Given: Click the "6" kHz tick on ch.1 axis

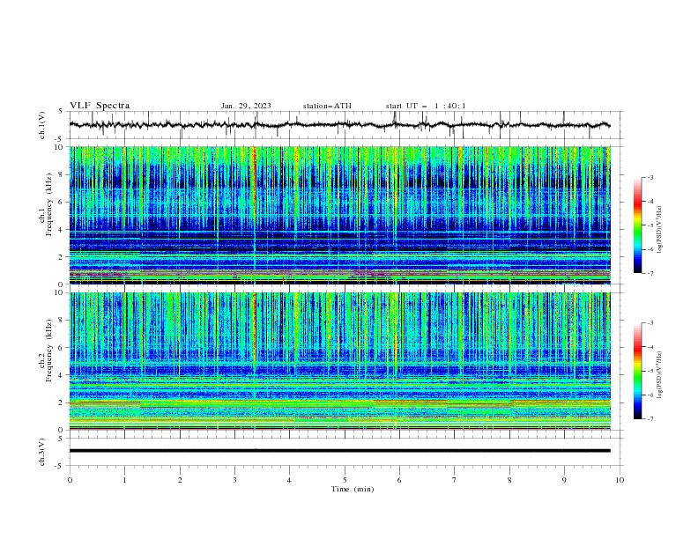Looking at the screenshot, I should [x=62, y=202].
